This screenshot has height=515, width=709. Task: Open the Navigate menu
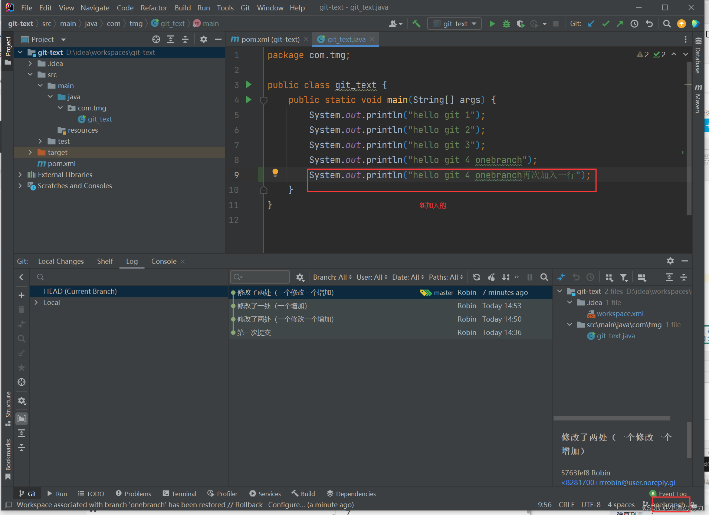click(95, 8)
